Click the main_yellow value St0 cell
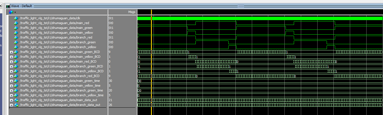Viewport: 383px width, 115px height. pyautogui.click(x=111, y=33)
